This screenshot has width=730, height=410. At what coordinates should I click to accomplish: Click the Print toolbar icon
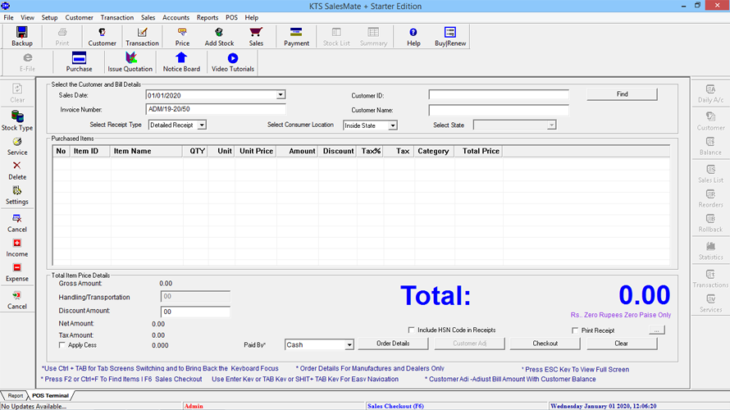[x=62, y=36]
